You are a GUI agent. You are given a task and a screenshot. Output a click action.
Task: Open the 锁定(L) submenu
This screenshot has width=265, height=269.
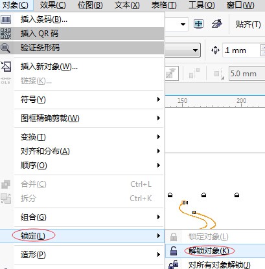tap(82, 236)
